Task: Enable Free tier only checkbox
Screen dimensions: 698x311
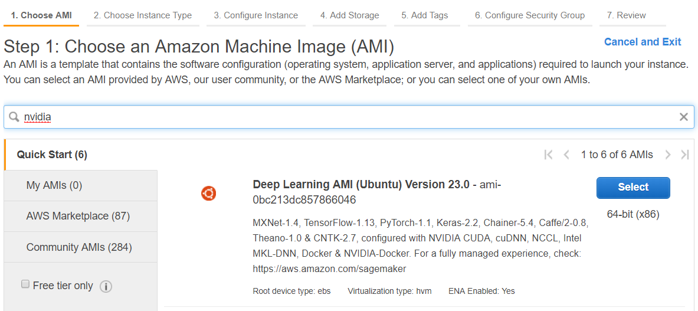Action: coord(25,284)
